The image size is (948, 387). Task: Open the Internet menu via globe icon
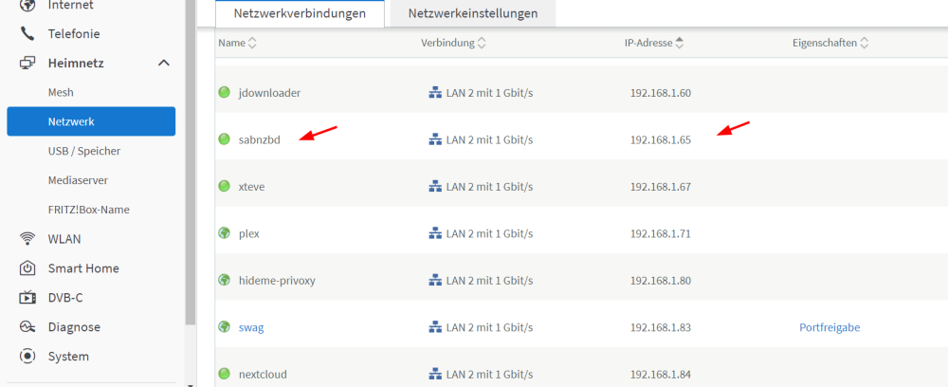click(x=27, y=6)
